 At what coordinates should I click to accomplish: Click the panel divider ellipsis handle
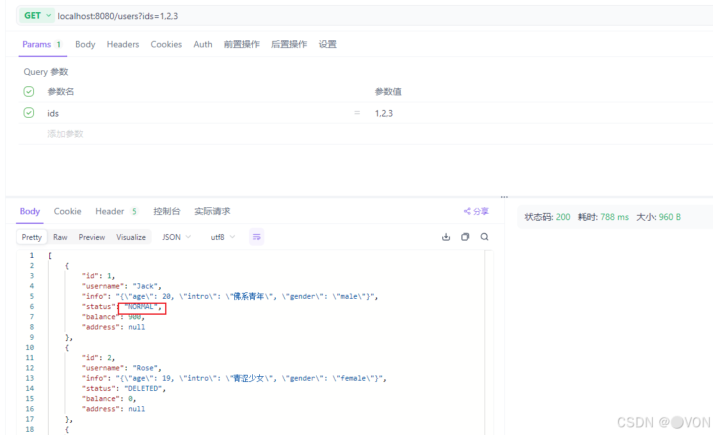(x=504, y=197)
